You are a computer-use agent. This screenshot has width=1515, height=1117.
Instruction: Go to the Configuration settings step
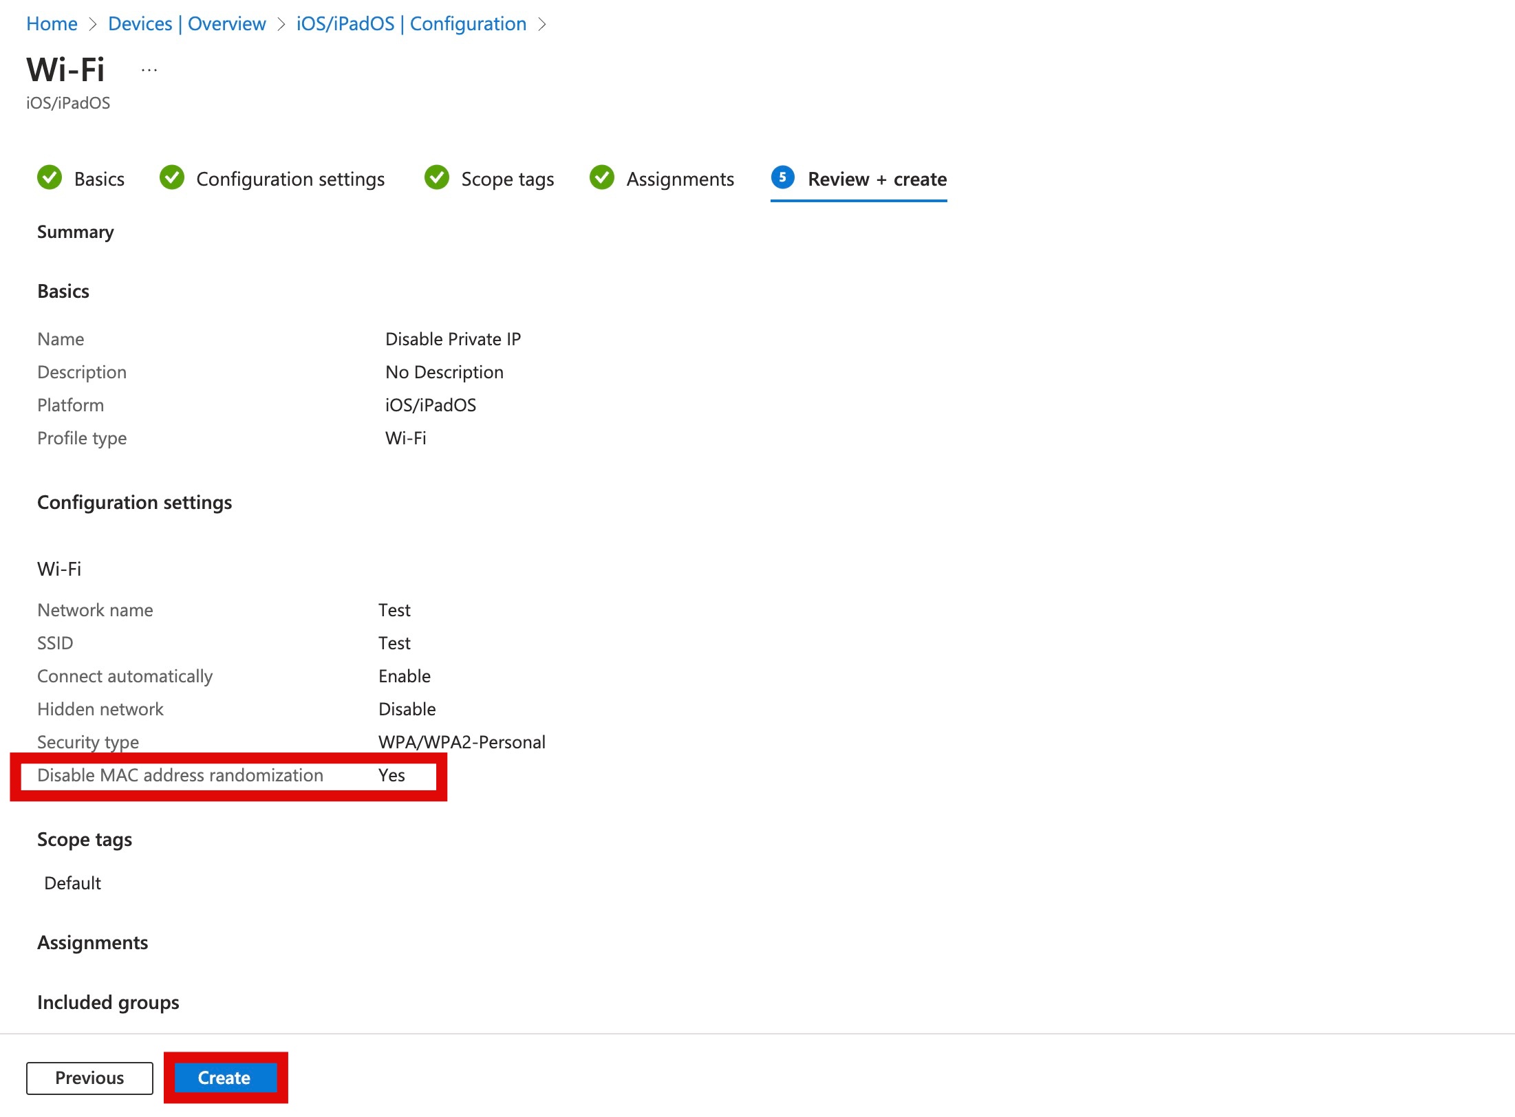[x=290, y=180]
